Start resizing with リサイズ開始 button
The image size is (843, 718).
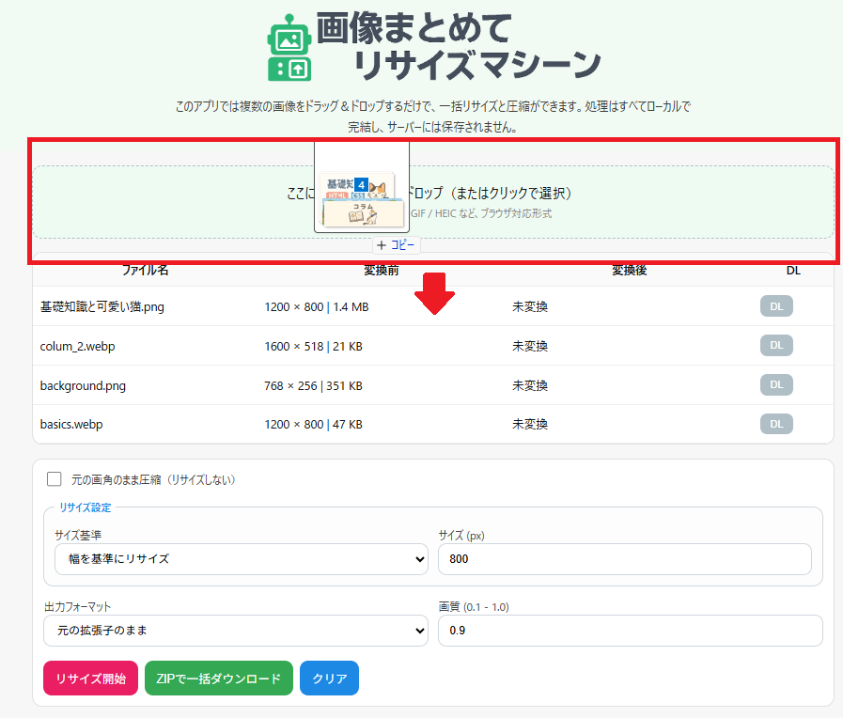click(x=90, y=679)
